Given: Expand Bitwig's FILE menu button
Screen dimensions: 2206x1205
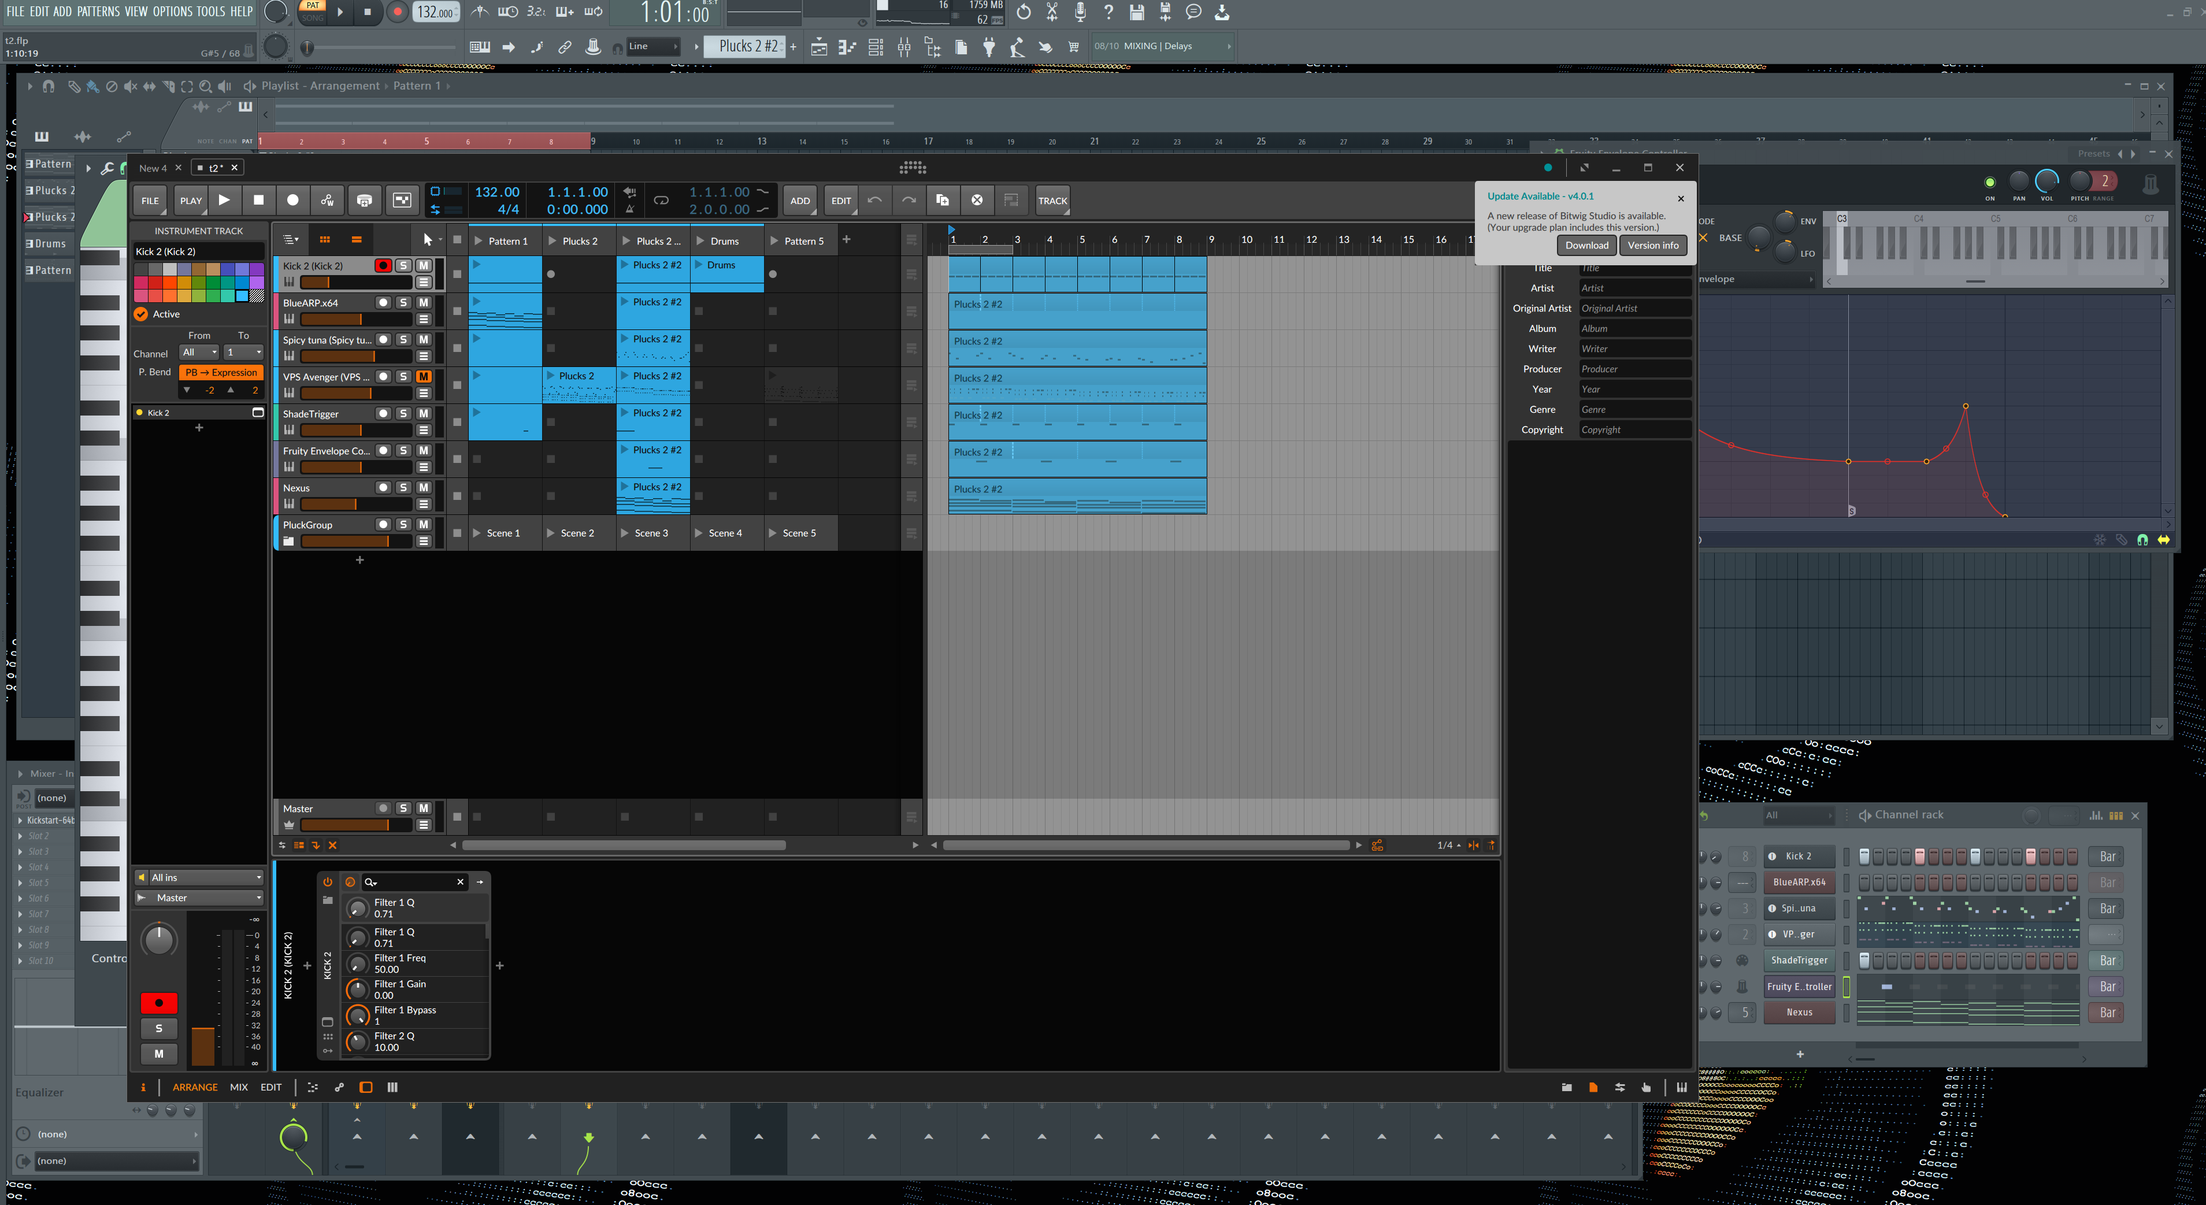Looking at the screenshot, I should (150, 201).
